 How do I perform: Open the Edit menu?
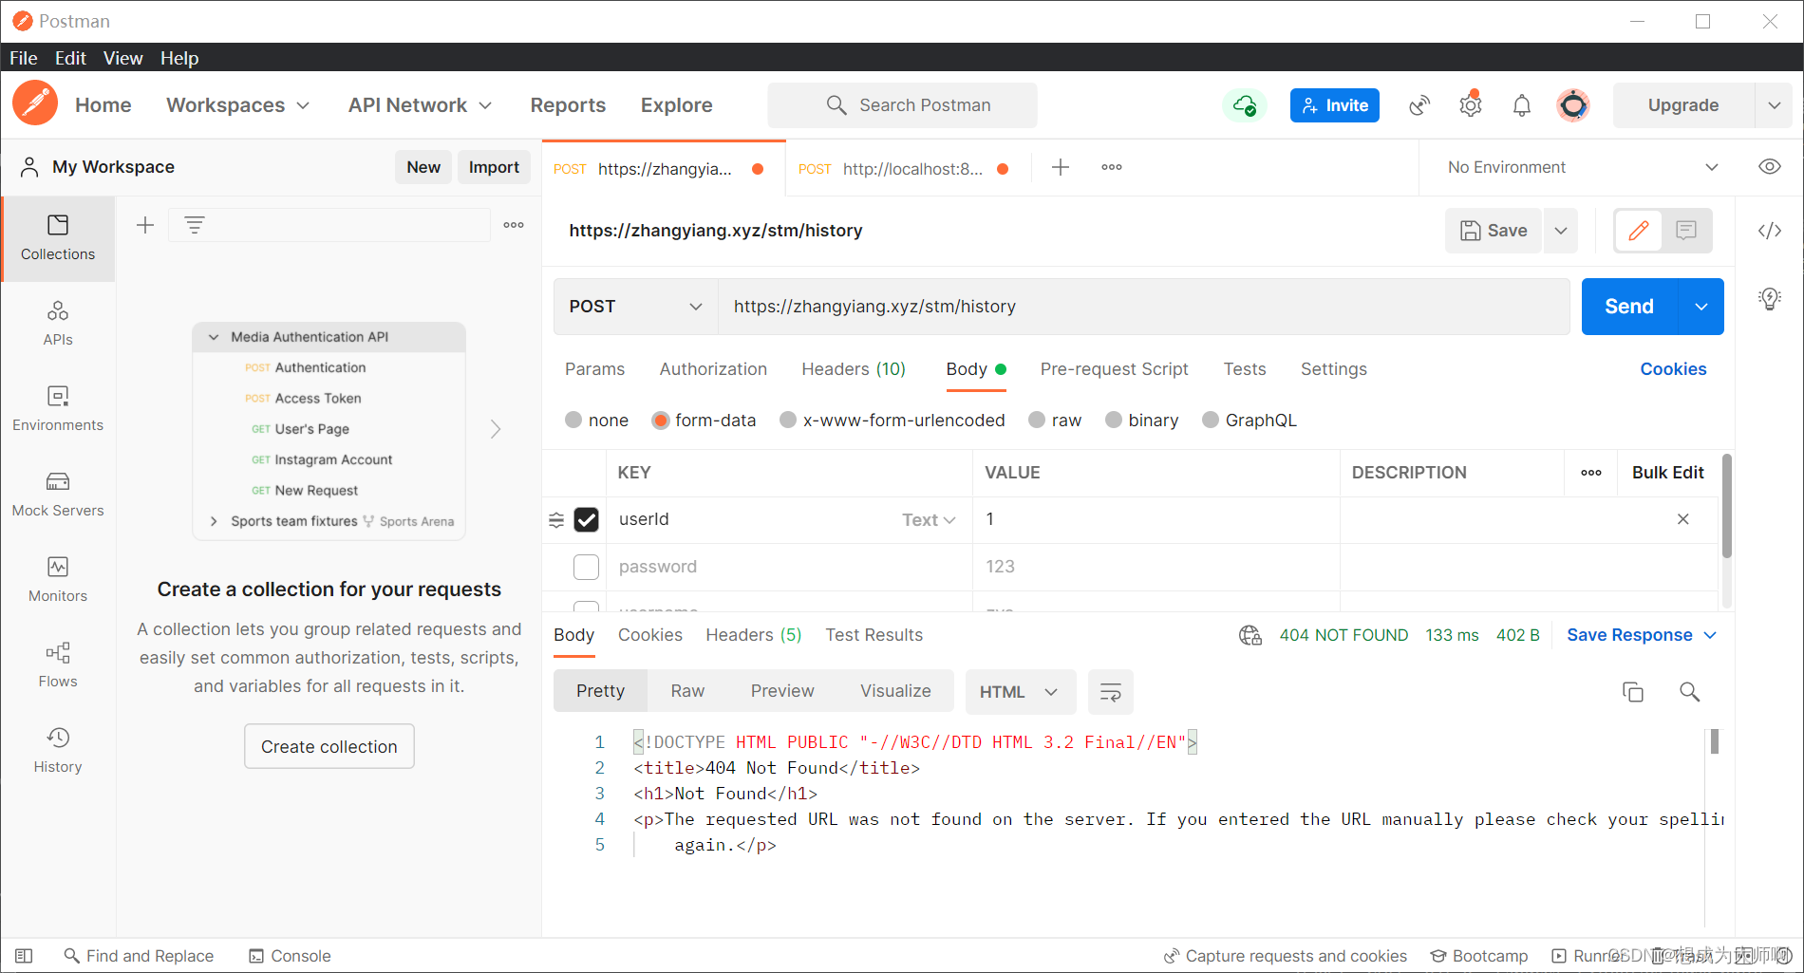[70, 58]
